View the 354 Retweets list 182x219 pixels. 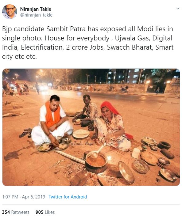coord(16,212)
